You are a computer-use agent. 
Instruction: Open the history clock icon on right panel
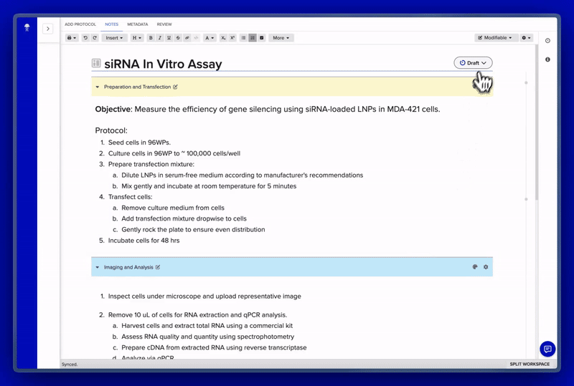tap(547, 41)
